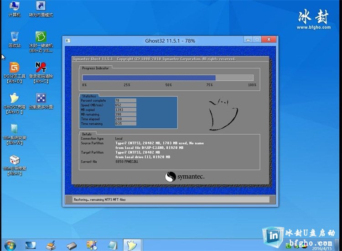Screen dimensions: 342x251
Task: Click the Ghost32 window system menu icon
Action: point(68,41)
